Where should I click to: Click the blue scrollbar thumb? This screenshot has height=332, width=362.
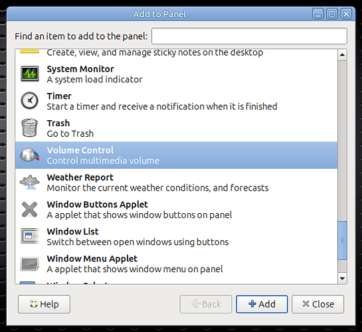pos(342,240)
